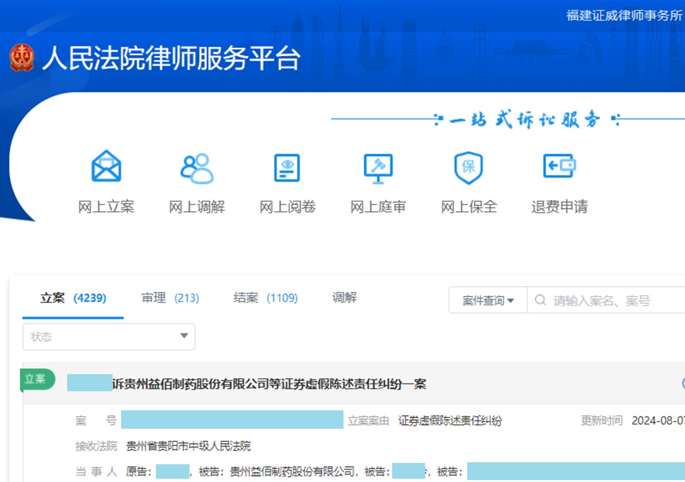Click the 网上保全 label
Viewport: 685px width, 482px height.
[469, 206]
